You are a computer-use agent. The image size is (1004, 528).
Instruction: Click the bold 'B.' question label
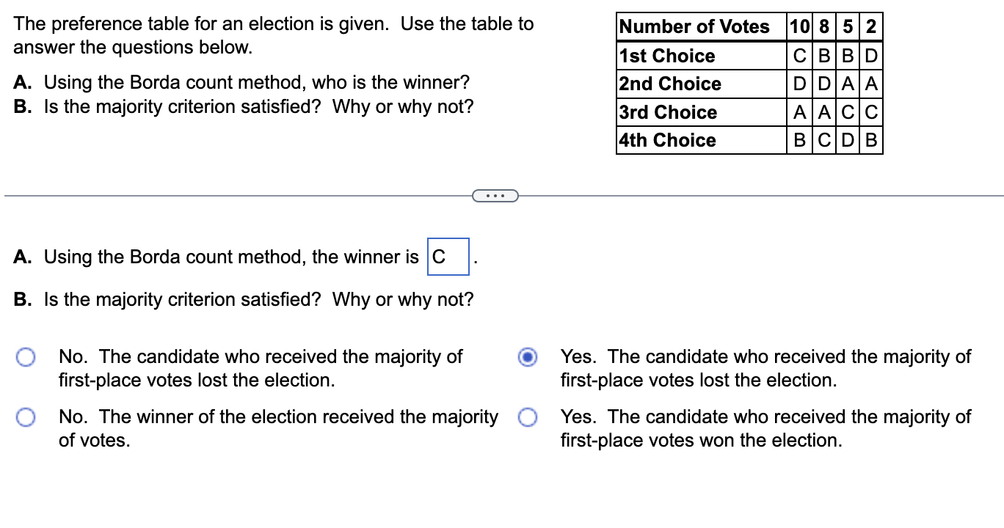[x=23, y=106]
